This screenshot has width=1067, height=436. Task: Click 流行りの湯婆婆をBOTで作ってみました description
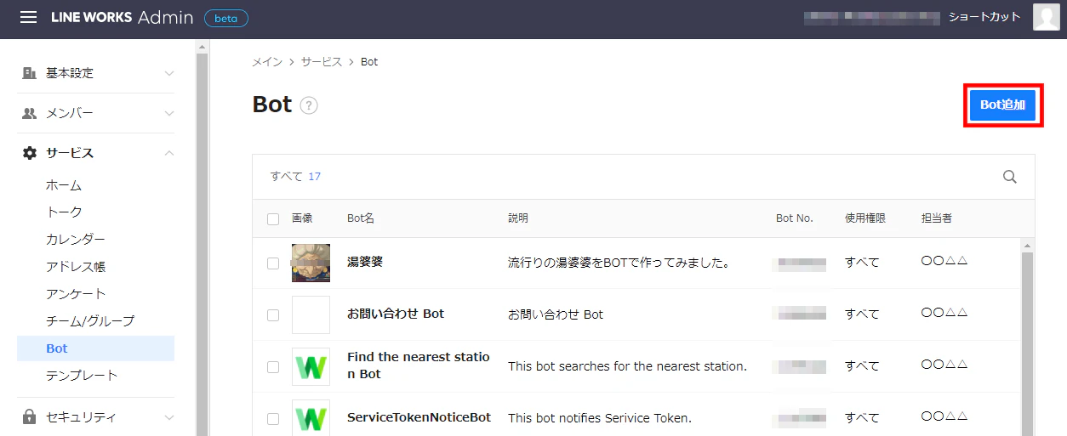pyautogui.click(x=619, y=263)
